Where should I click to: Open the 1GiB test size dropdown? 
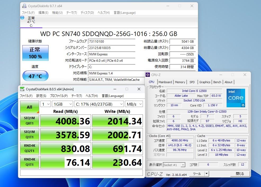click(x=62, y=104)
